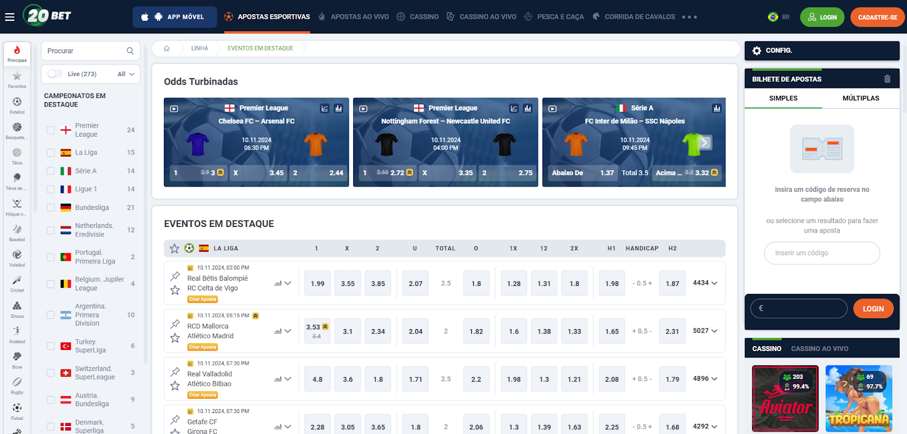Open stats icon for Real Valladolid match
Viewport: 907px width, 434px height.
click(x=278, y=379)
